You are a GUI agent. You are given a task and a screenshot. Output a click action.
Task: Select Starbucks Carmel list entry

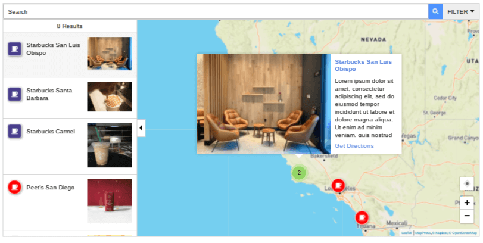tap(70, 147)
